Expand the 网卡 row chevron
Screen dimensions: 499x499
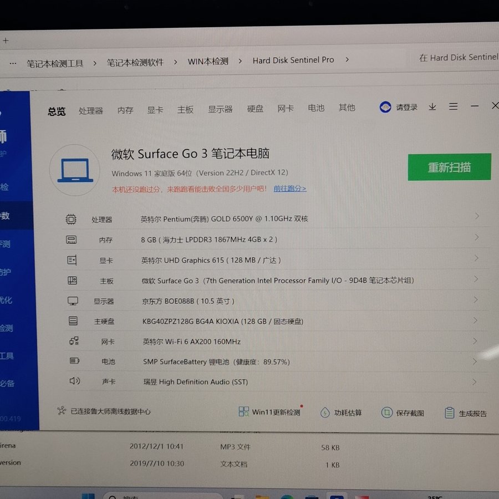pyautogui.click(x=475, y=341)
